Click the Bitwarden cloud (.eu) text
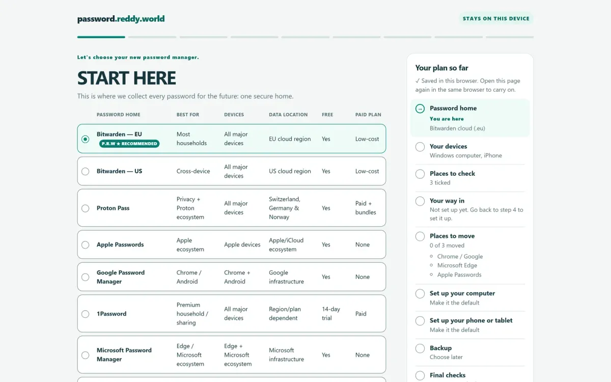Image resolution: width=611 pixels, height=382 pixels. click(x=457, y=128)
